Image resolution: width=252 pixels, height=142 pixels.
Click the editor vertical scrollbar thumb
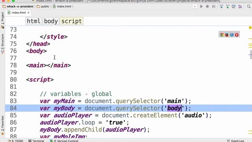click(x=251, y=55)
